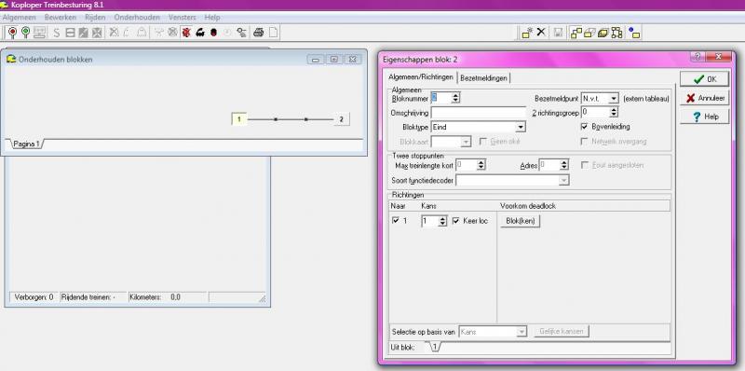The width and height of the screenshot is (745, 371).
Task: Open the Bloktype dropdown showing Eind
Action: pos(478,127)
